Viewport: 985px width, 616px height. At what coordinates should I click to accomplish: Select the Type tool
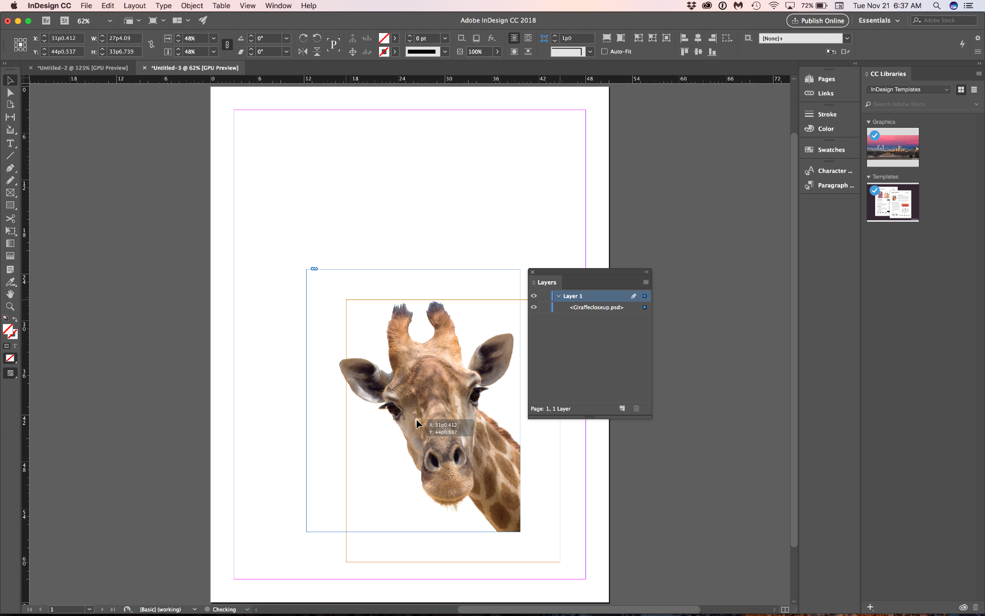point(10,143)
